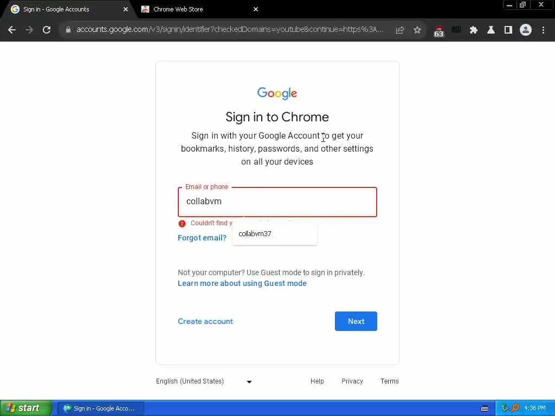Bookmark this page with the star icon
555x416 pixels.
[x=417, y=30]
